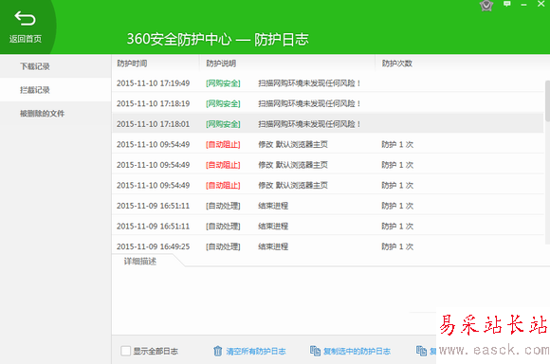Click the trash bin icon for clearing logs
550x364 pixels.
pos(217,351)
